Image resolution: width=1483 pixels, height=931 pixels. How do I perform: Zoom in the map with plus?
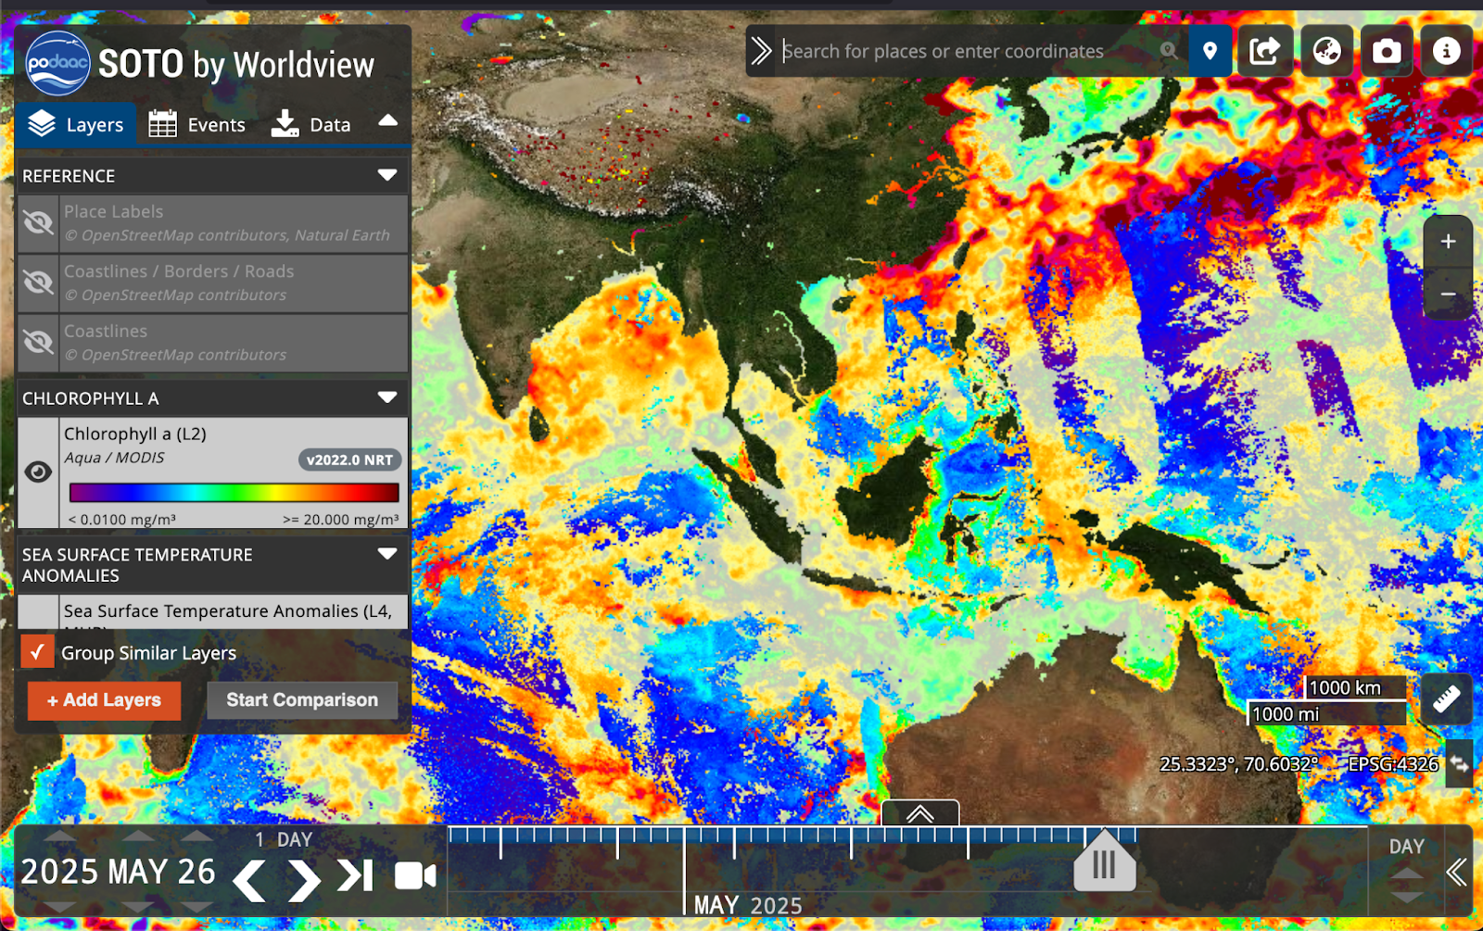1448,242
